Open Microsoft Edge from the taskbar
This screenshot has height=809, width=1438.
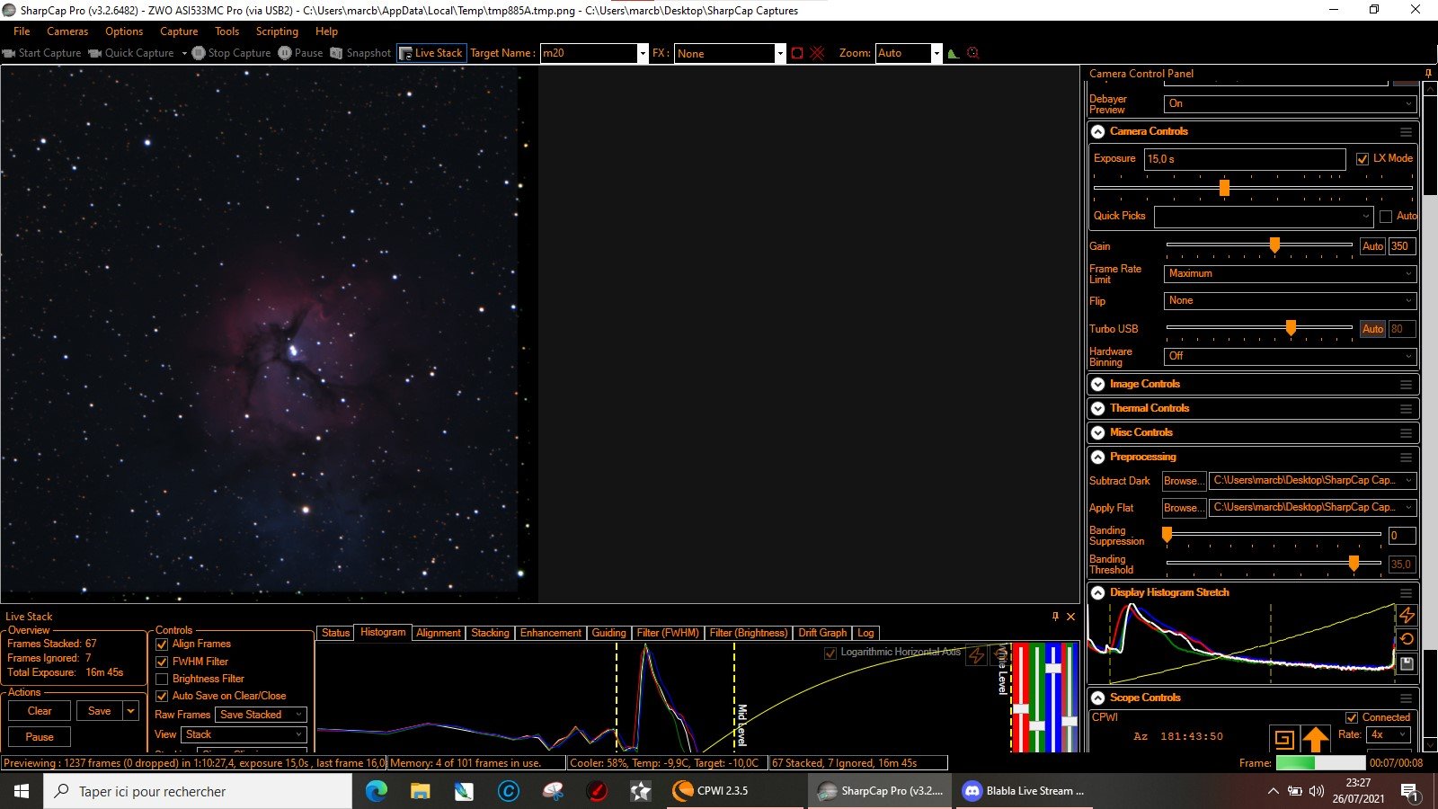(x=376, y=791)
